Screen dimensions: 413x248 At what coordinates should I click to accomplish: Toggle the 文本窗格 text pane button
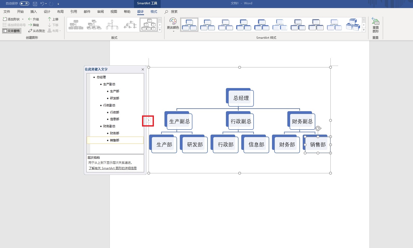tap(11, 31)
